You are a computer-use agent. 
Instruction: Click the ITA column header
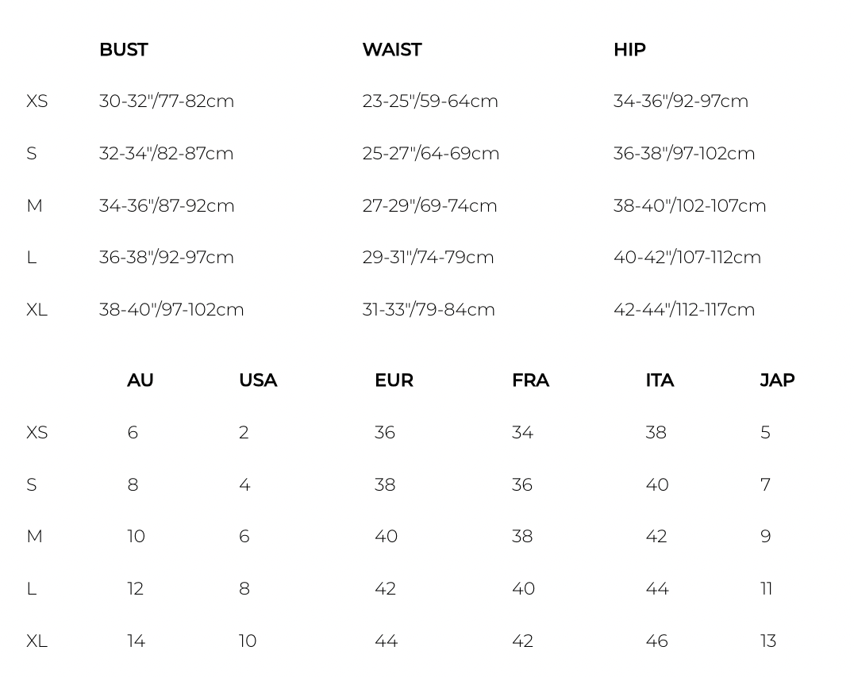pyautogui.click(x=660, y=380)
